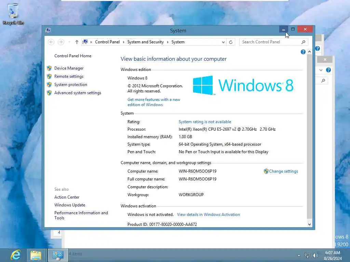Image resolution: width=350 pixels, height=262 pixels.
Task: Click the Device Manager shield icon
Action: (x=49, y=68)
